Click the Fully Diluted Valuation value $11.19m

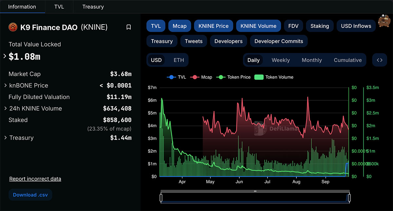tap(119, 97)
